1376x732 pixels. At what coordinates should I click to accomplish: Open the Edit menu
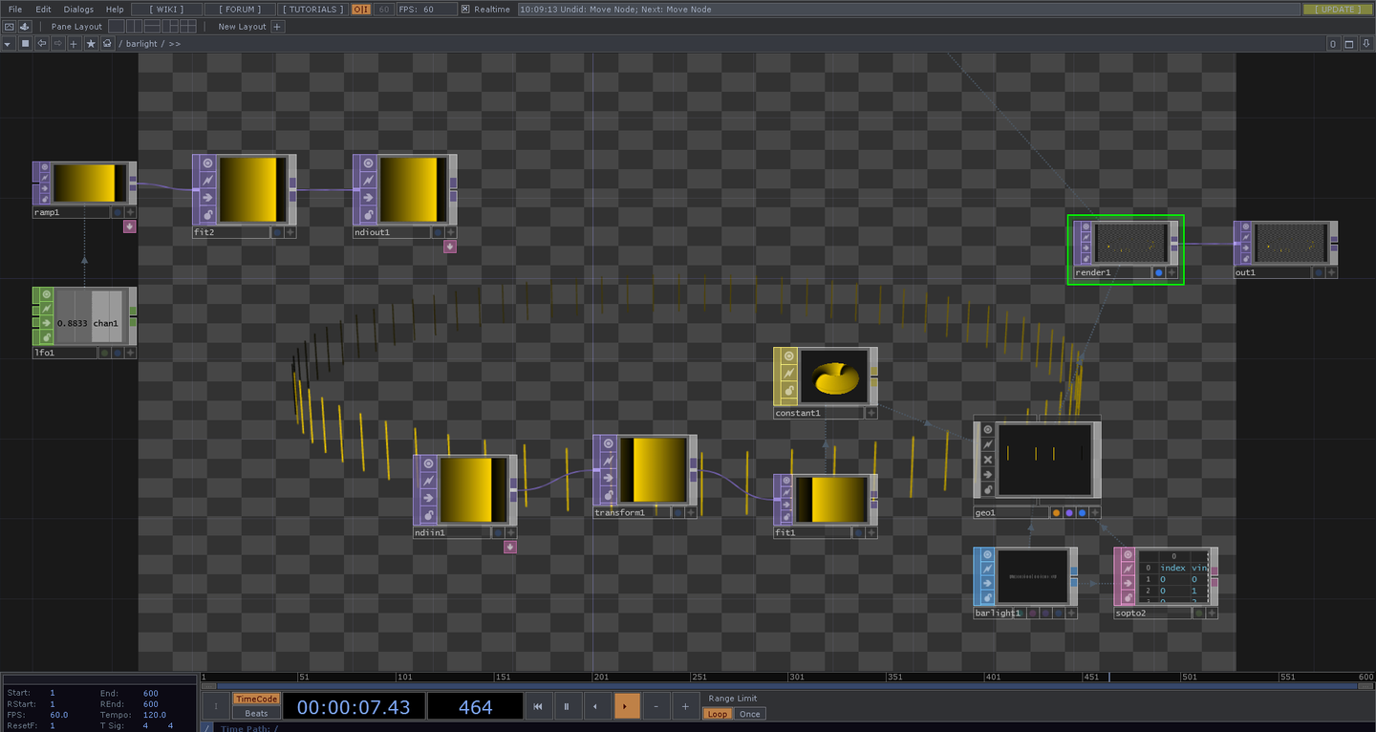click(44, 10)
